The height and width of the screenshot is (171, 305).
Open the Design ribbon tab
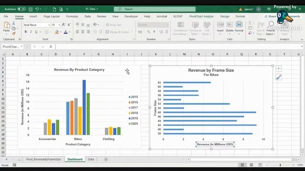[224, 17]
